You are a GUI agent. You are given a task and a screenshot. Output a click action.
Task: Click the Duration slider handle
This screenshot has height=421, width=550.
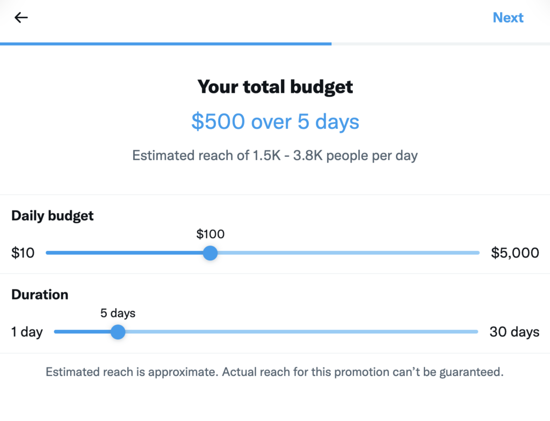tap(118, 332)
